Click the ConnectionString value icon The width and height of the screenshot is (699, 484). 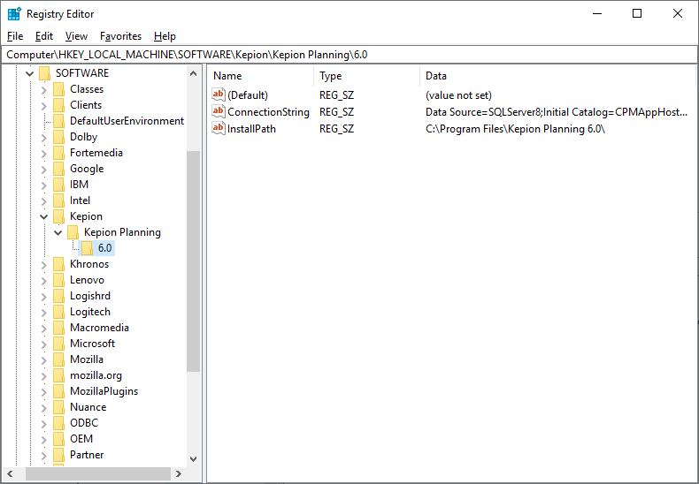click(x=219, y=111)
